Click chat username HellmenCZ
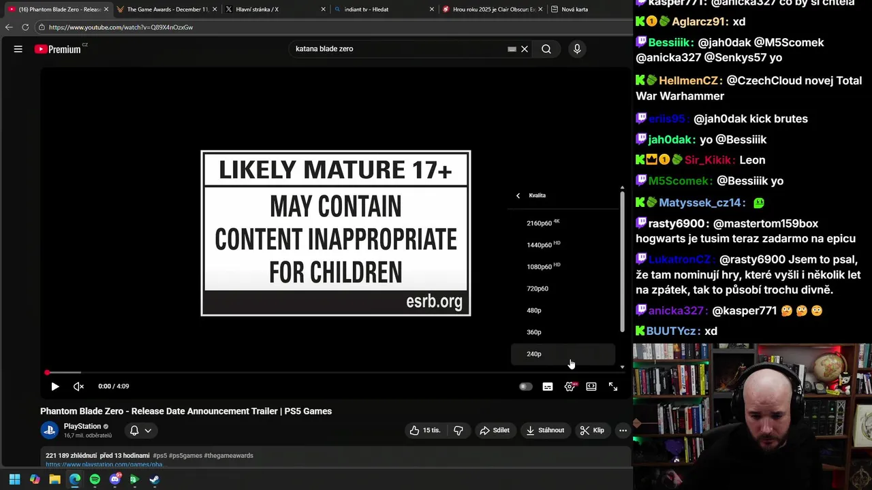 click(x=688, y=80)
